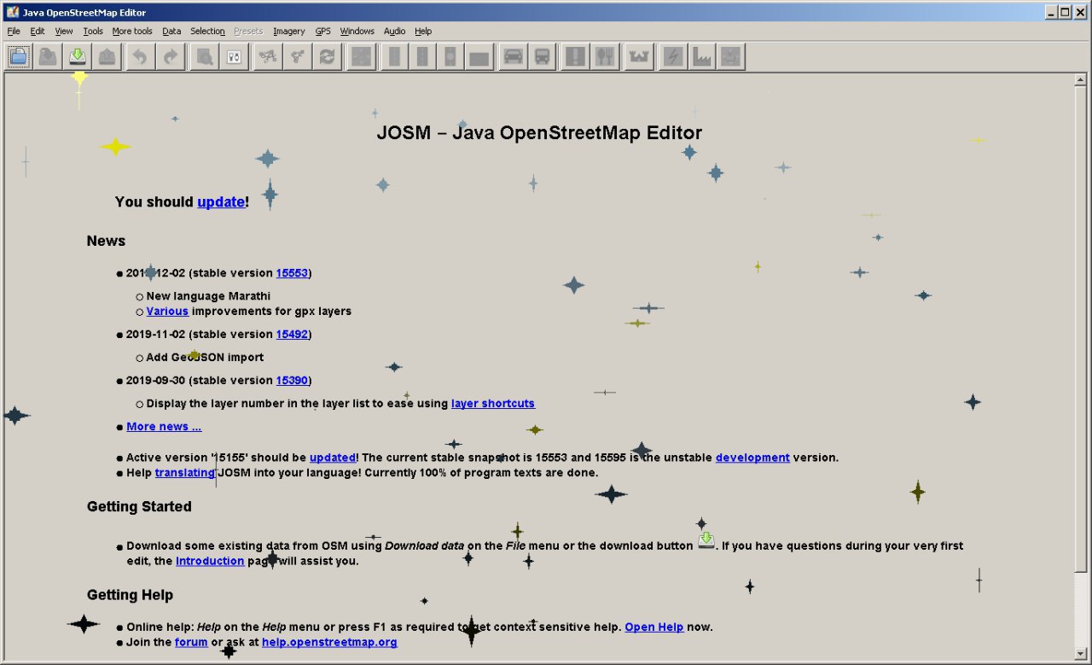
Task: Click the 'More news ...' link
Action: [164, 427]
